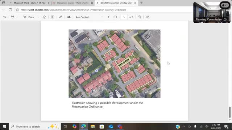Click the 'Illustration showing a possible development' caption
This screenshot has height=130, width=232.
pyautogui.click(x=107, y=105)
